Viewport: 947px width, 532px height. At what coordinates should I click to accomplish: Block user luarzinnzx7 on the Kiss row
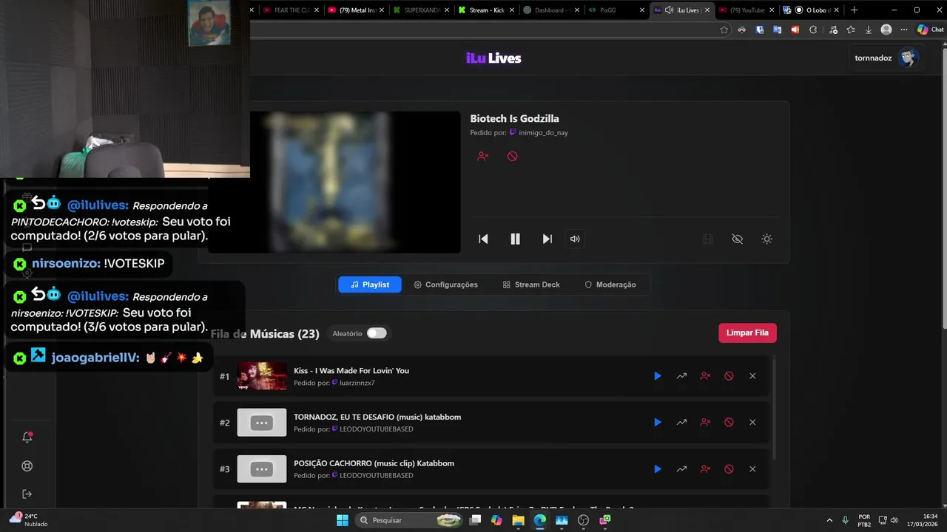pos(705,376)
